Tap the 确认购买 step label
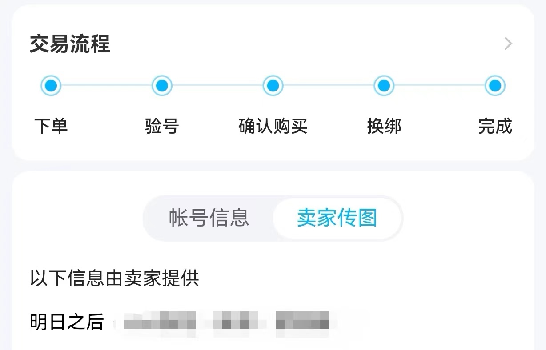Viewport: 546px width, 350px height. [273, 127]
